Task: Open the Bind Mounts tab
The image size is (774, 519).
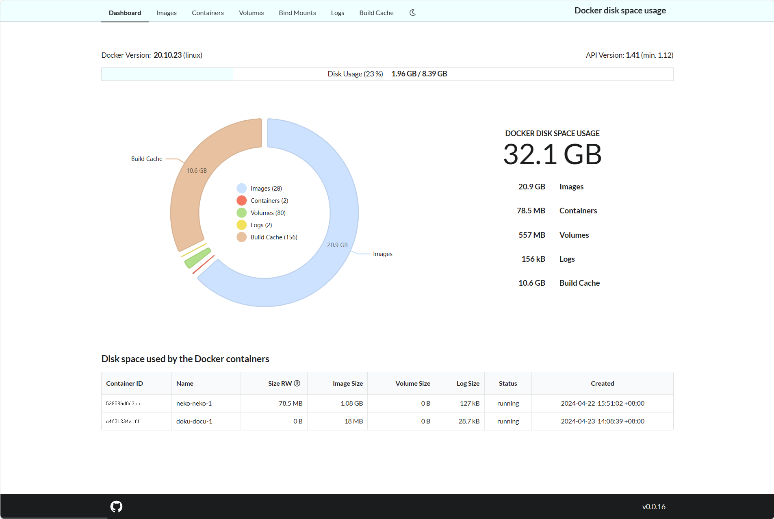Action: coord(297,13)
